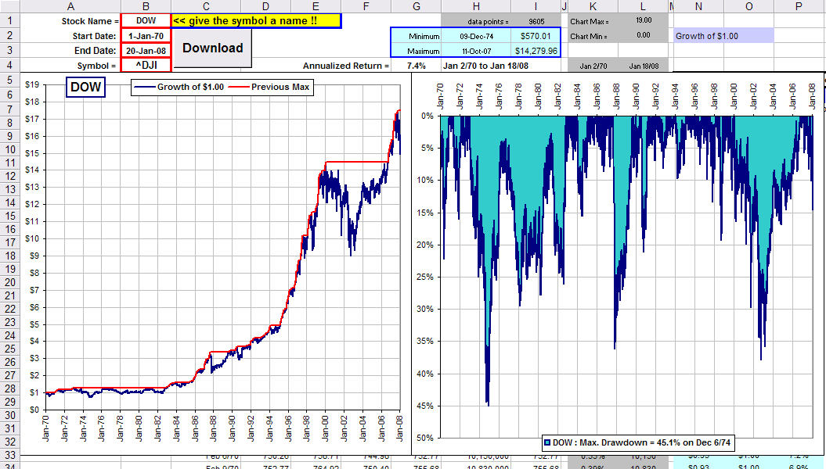Select the Stock Name cell containing DOW
The width and height of the screenshot is (826, 469).
(x=146, y=20)
